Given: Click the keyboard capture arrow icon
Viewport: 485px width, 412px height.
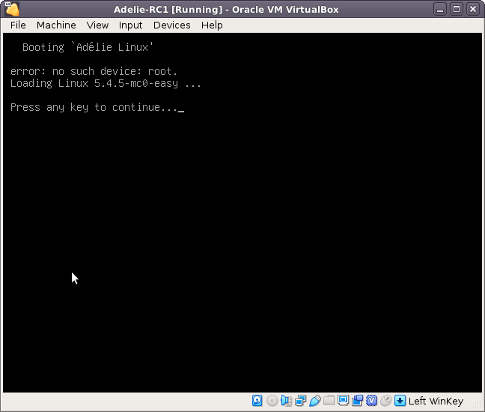Looking at the screenshot, I should point(400,401).
